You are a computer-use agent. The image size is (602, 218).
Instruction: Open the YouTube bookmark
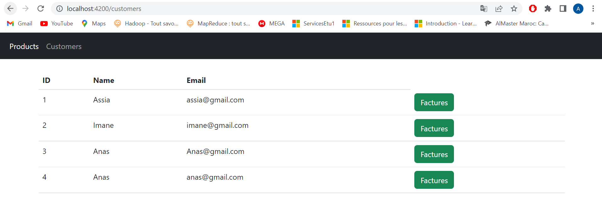point(56,23)
